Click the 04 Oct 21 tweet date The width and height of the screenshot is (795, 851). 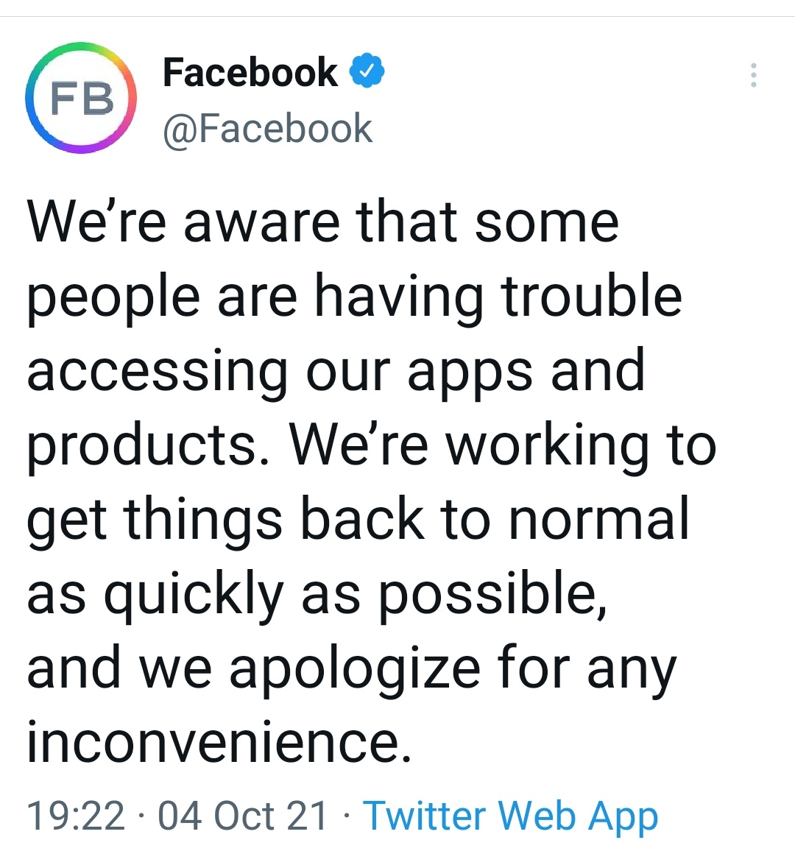pos(243,816)
